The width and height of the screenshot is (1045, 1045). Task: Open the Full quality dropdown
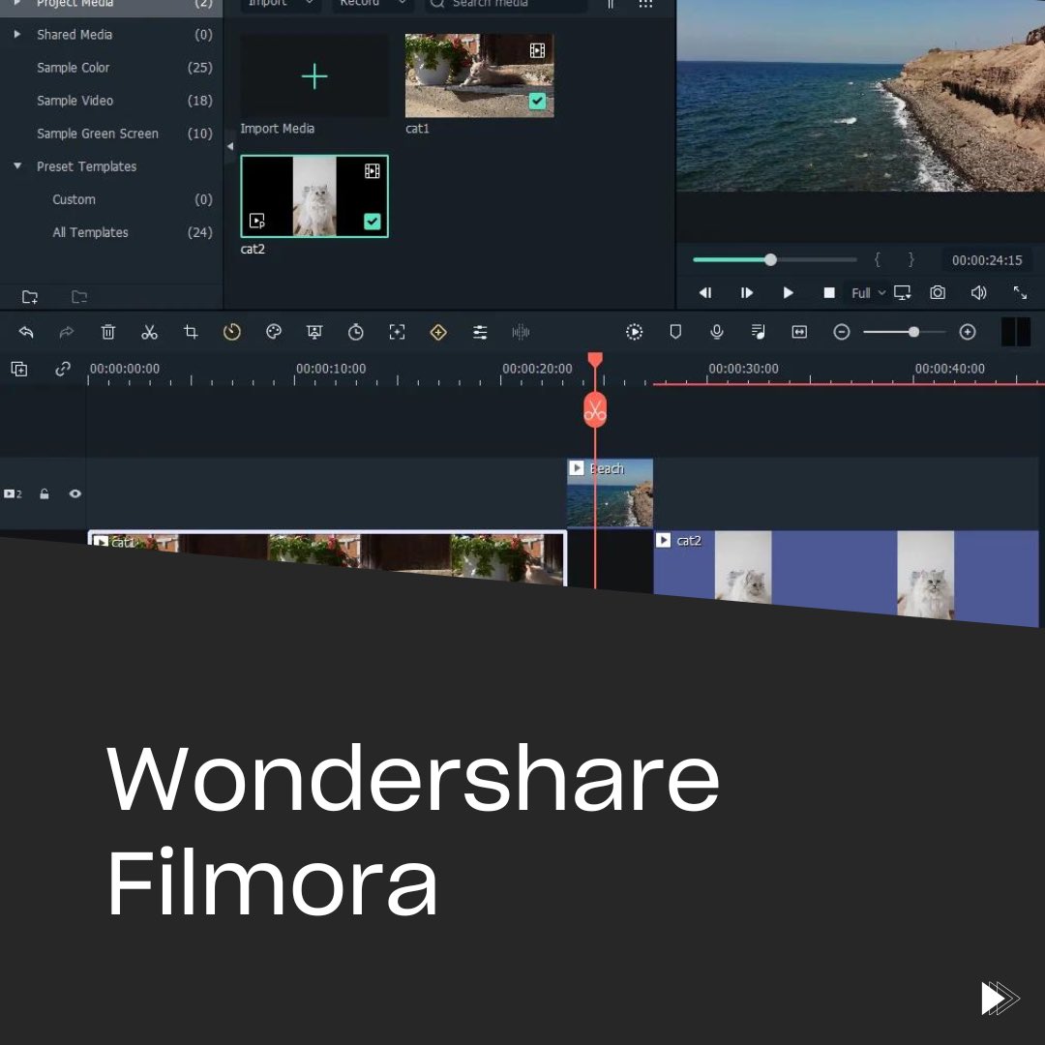point(867,292)
